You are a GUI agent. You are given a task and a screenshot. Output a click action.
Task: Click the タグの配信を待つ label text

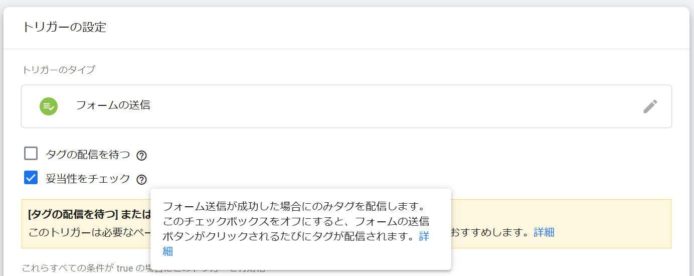88,155
